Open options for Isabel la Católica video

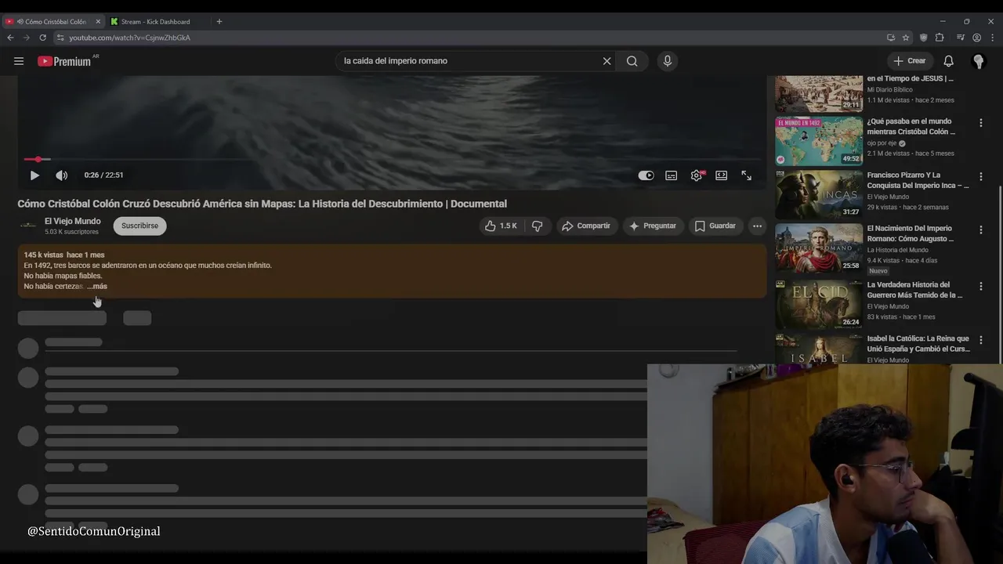pos(980,340)
